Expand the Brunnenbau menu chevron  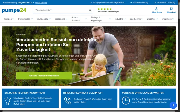click(50, 19)
